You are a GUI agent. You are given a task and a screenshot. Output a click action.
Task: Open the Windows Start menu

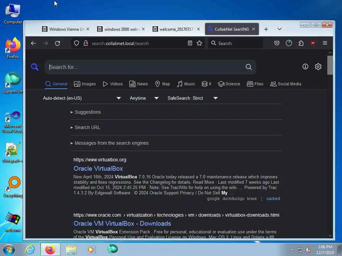coord(9,249)
